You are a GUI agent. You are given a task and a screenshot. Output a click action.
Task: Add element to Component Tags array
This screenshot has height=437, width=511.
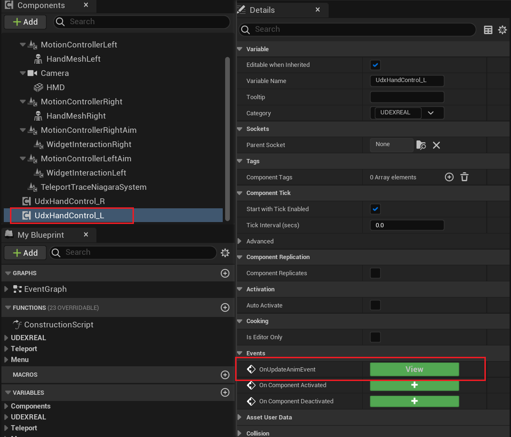[449, 177]
